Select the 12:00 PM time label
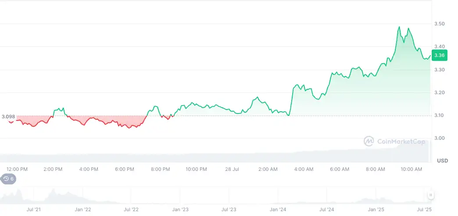This screenshot has width=458, height=216. [17, 169]
